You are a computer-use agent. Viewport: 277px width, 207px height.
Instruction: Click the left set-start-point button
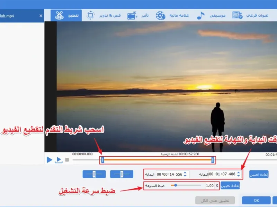tap(94, 174)
